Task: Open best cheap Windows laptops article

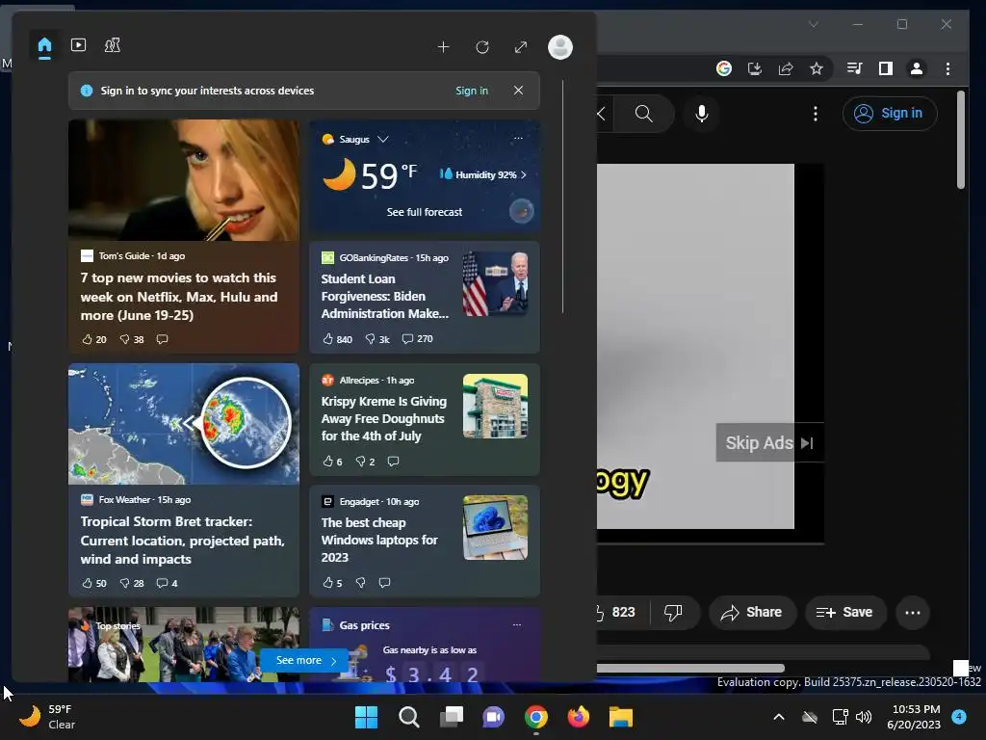Action: [379, 540]
